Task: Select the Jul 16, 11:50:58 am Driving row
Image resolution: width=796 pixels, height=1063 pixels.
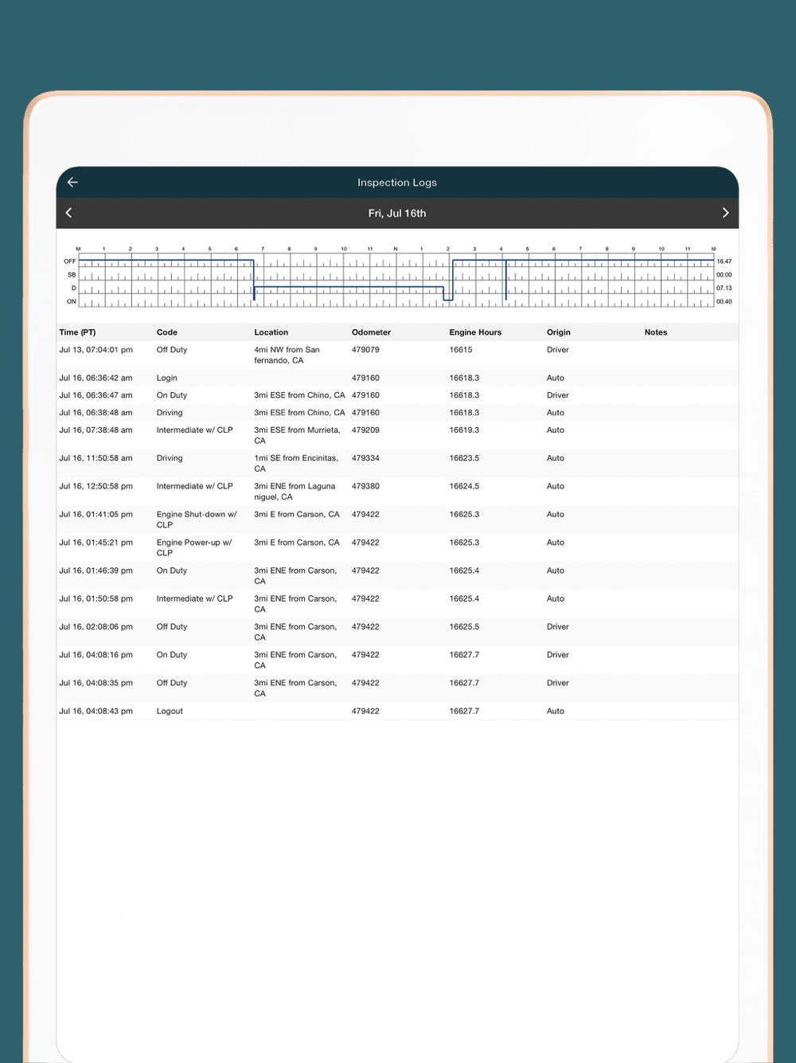Action: pos(397,463)
